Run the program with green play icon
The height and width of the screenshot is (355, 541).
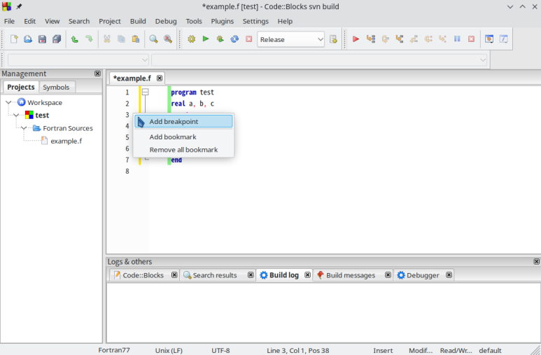206,39
